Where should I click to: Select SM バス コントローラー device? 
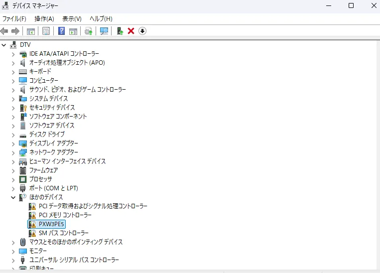[x=63, y=233]
